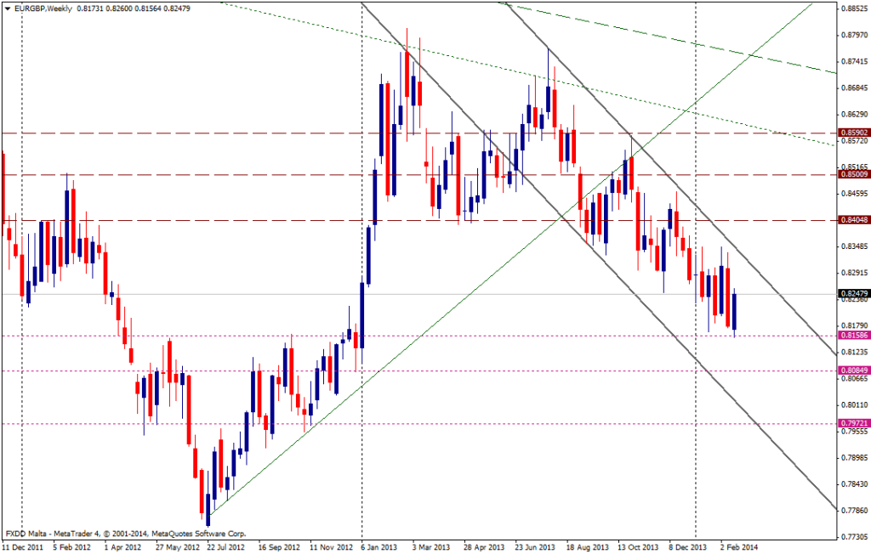Click the 2 Feb 2014 date label
Screen dimensions: 871x554
pyautogui.click(x=737, y=549)
